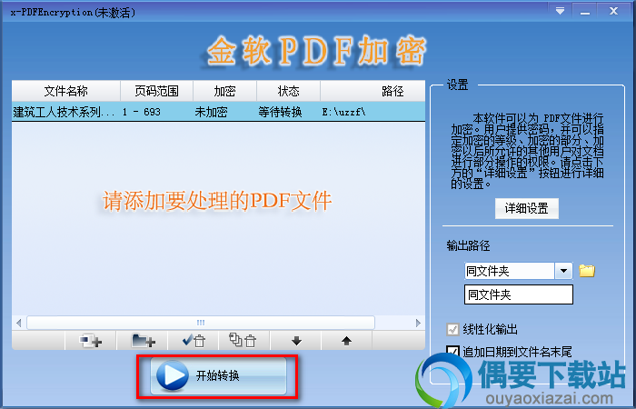Select file row 建筑工人技术系列...
The width and height of the screenshot is (636, 409).
tap(219, 112)
